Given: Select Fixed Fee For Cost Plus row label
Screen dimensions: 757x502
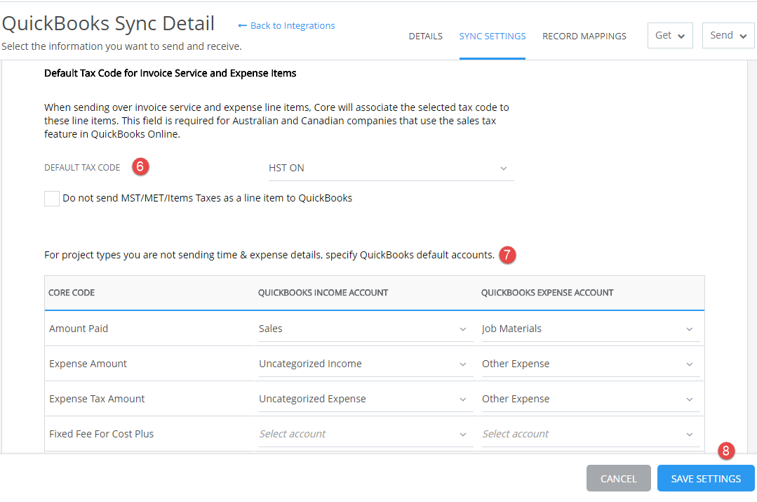Looking at the screenshot, I should 102,434.
